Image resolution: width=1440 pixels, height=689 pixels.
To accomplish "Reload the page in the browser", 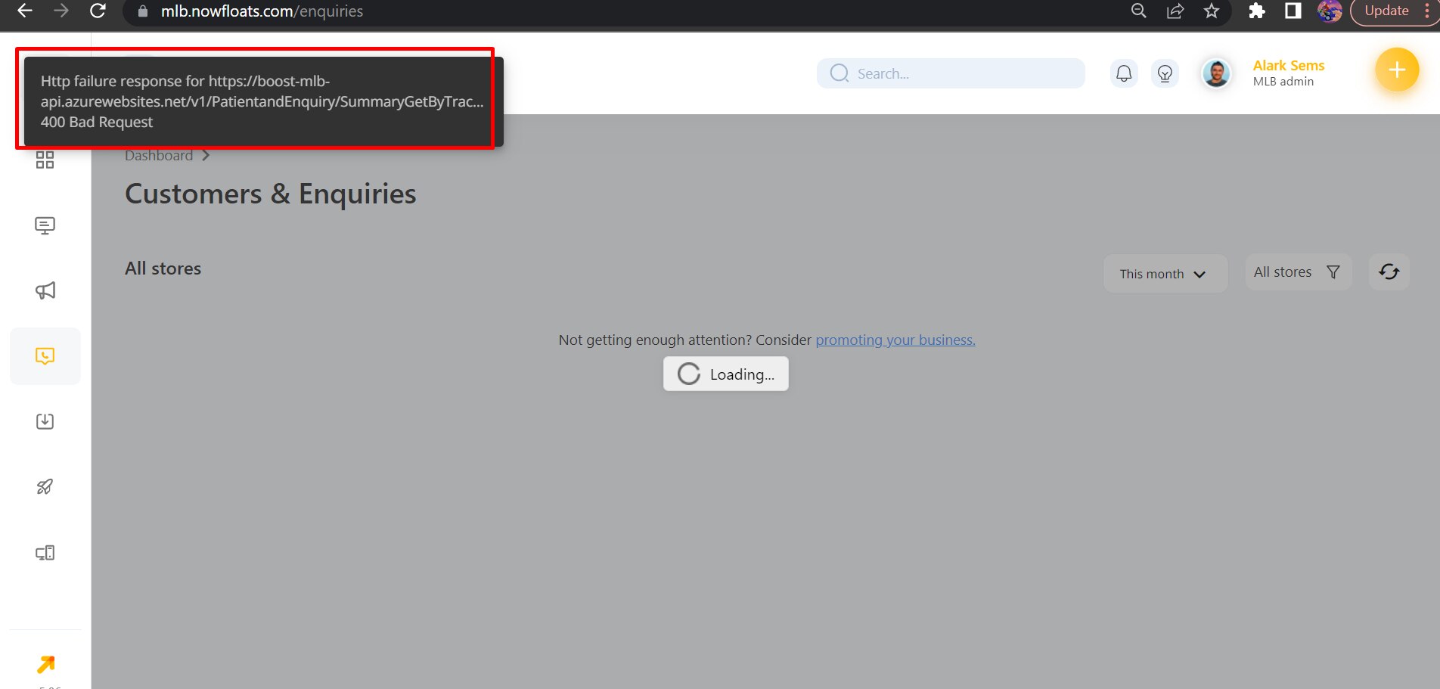I will coord(98,11).
